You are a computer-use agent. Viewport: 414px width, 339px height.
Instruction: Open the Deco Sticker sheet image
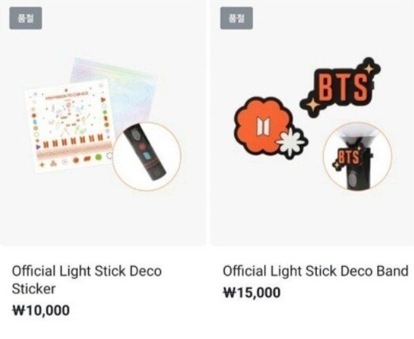69,127
